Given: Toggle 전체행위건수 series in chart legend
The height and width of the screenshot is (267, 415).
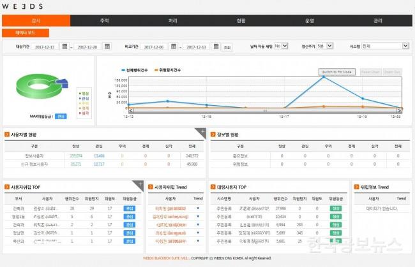Looking at the screenshot, I should pos(135,70).
